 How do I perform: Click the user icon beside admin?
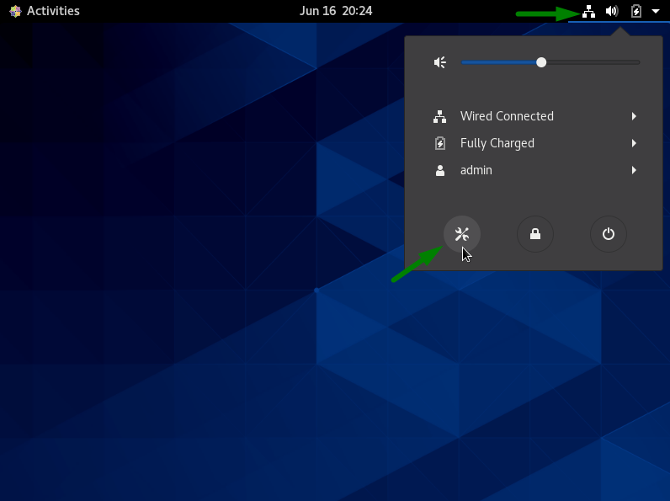pos(439,170)
